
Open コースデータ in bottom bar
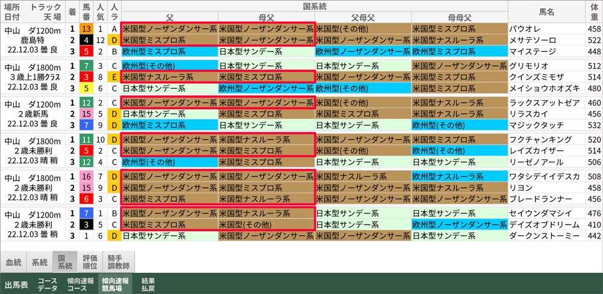(47, 284)
